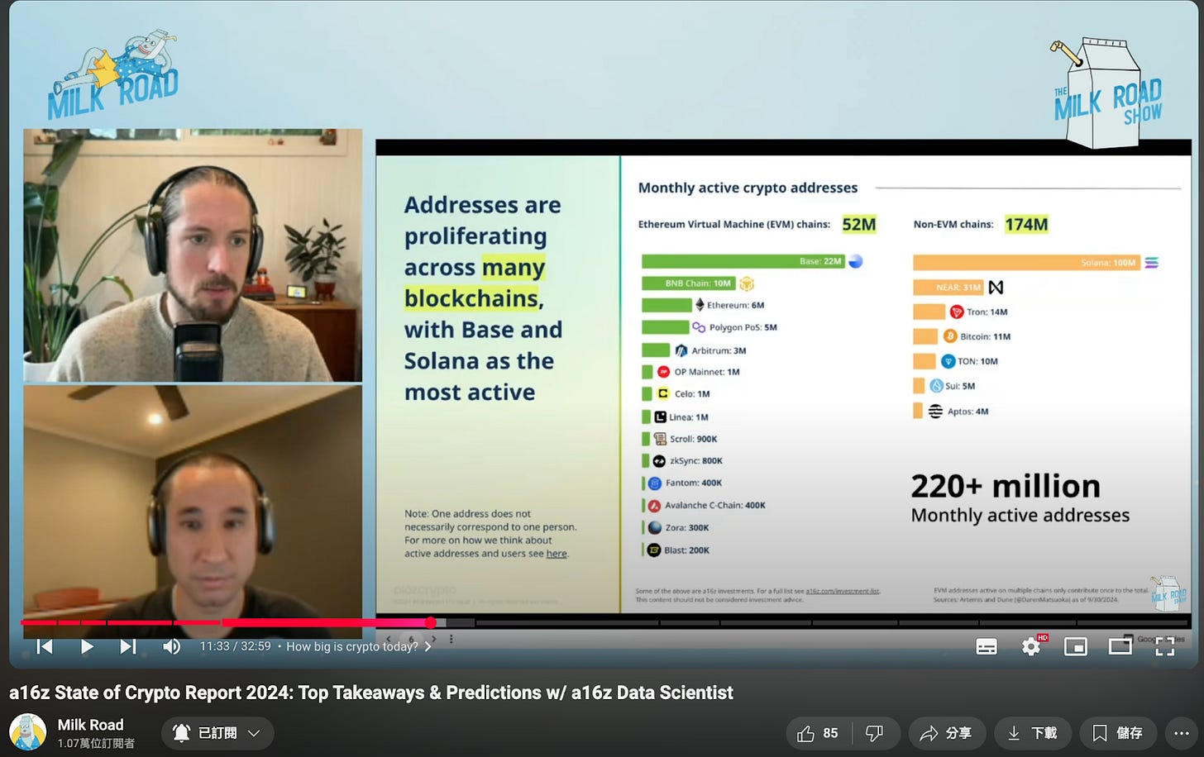Click the Arbitrum icon

click(681, 350)
